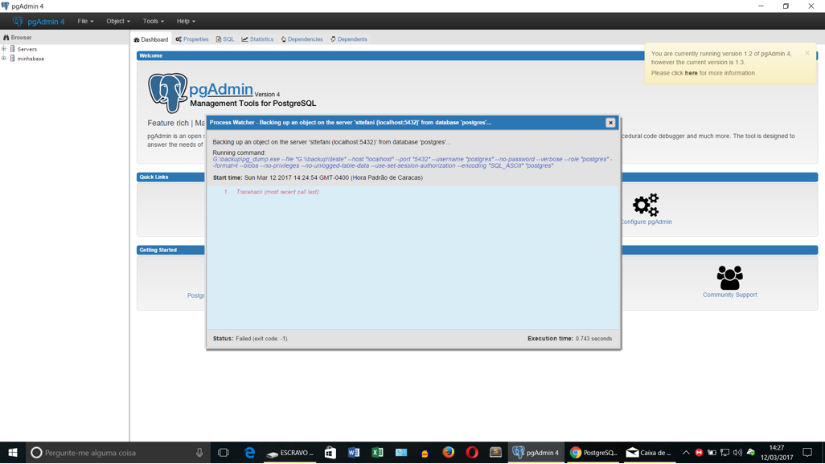Screen dimensions: 825x464
Task: Open the Object menu
Action: (117, 21)
